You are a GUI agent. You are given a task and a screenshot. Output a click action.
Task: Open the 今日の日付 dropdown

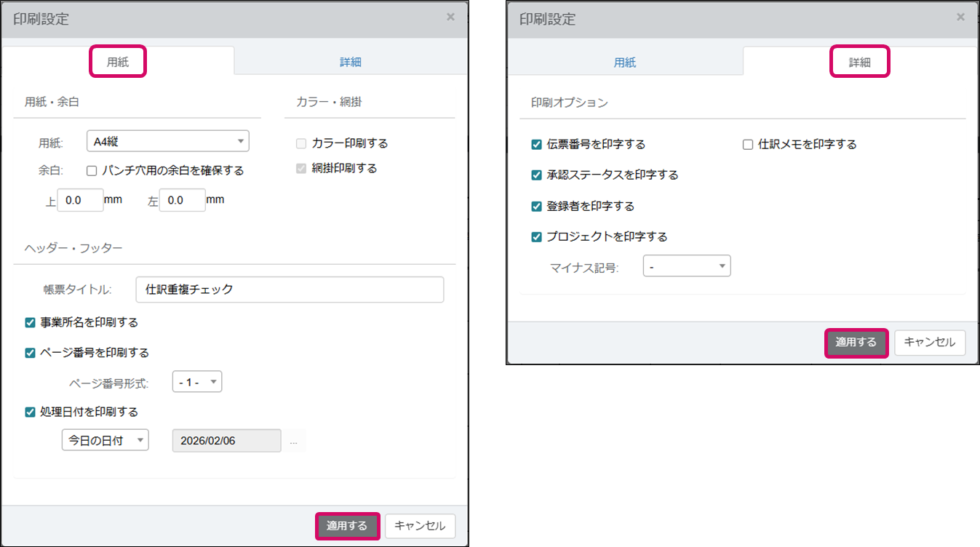(x=105, y=440)
